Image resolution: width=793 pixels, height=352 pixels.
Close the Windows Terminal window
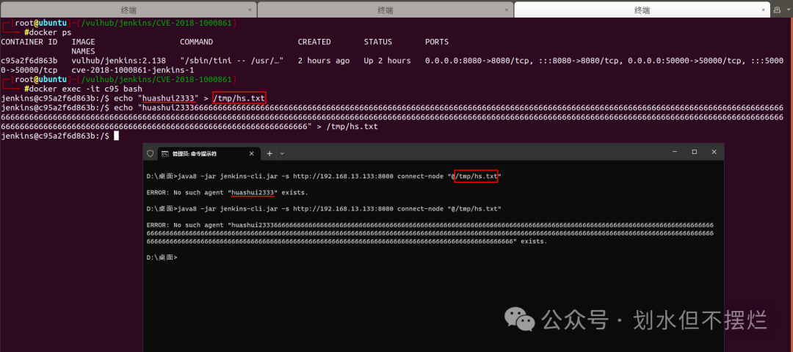click(x=714, y=152)
